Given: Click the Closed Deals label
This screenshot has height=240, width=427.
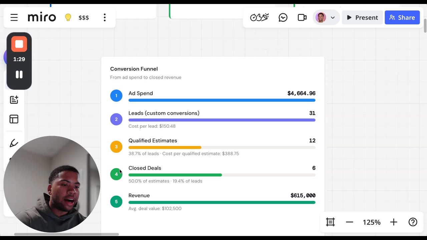Looking at the screenshot, I should (x=145, y=168).
